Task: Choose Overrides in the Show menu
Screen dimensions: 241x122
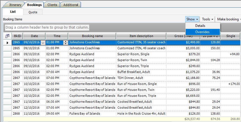Action: [x=202, y=32]
